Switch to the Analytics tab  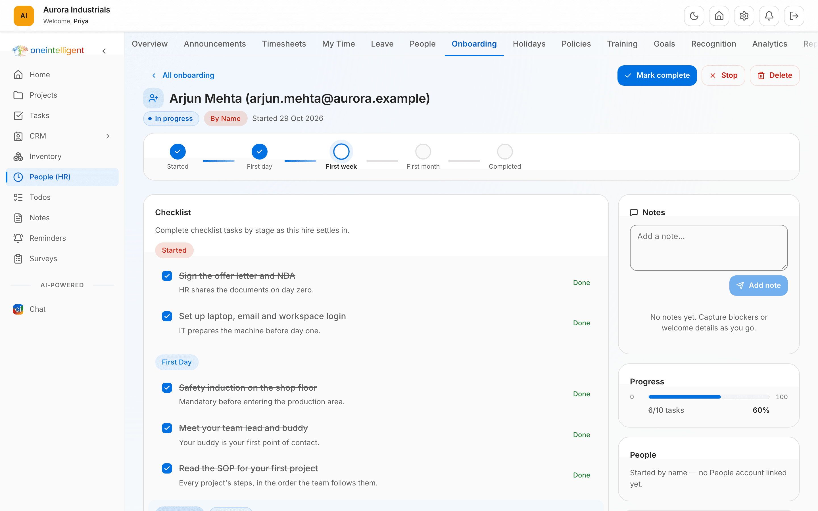(770, 44)
